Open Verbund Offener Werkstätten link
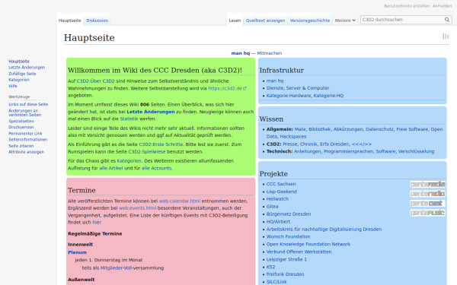The height and width of the screenshot is (285, 457). click(x=299, y=252)
